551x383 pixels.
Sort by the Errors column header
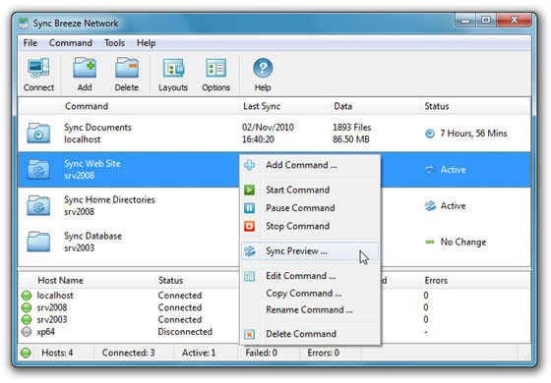point(475,281)
